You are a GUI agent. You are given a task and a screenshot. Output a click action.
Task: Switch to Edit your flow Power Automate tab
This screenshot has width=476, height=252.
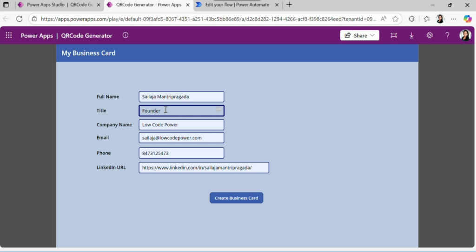[237, 5]
